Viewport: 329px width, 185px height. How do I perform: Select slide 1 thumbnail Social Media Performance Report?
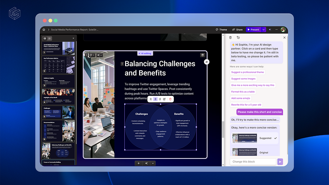(x=58, y=48)
